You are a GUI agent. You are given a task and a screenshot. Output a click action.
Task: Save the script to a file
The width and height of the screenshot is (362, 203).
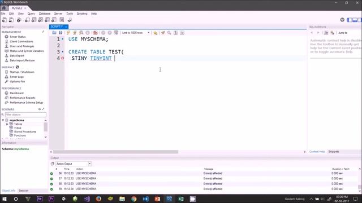[x=61, y=33]
